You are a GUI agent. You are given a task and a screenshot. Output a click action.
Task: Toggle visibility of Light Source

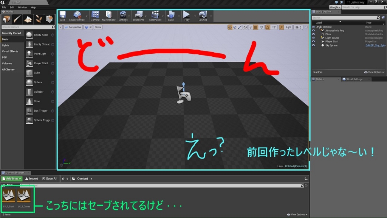click(313, 38)
